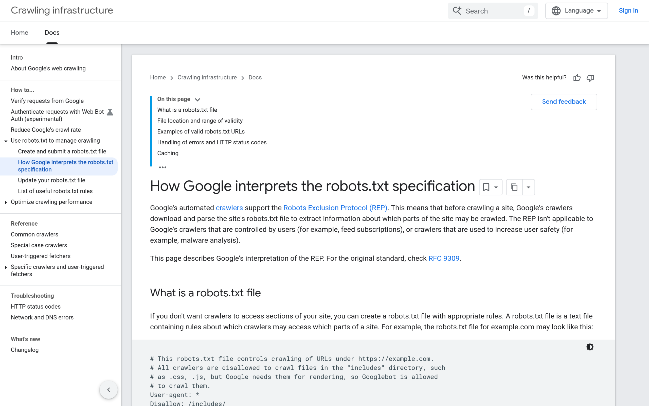Open Network and DNS errors page
The width and height of the screenshot is (649, 406).
42,317
